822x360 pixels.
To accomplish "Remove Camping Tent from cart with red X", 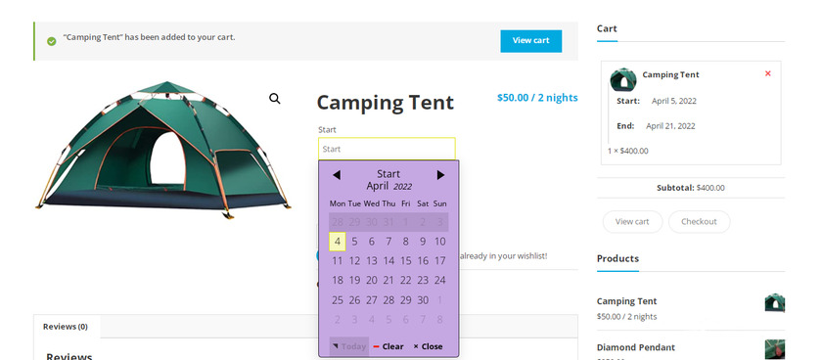I will pyautogui.click(x=768, y=73).
